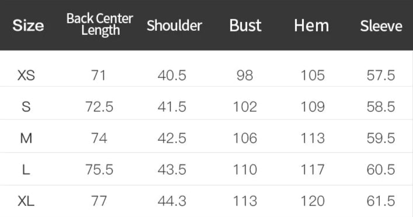The height and width of the screenshot is (217, 413).
Task: Click the 61.5 sleeve value
Action: coord(381,201)
